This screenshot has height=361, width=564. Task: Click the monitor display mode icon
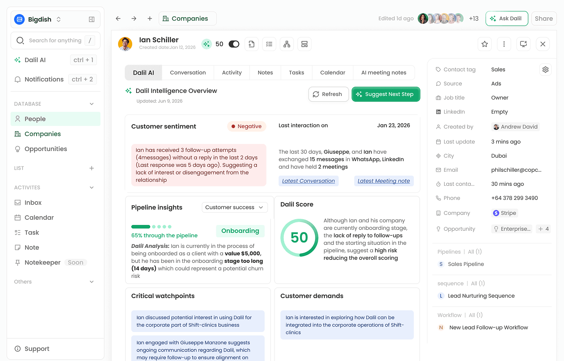523,44
